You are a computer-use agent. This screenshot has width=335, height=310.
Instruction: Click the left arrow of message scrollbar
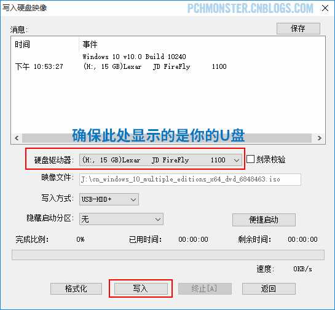click(x=17, y=138)
